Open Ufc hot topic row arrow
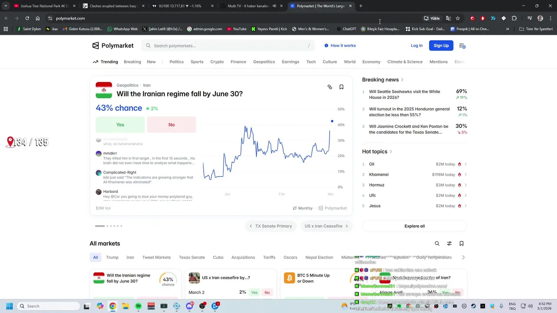Screen dimensions: 557x313 pyautogui.click(x=466, y=196)
